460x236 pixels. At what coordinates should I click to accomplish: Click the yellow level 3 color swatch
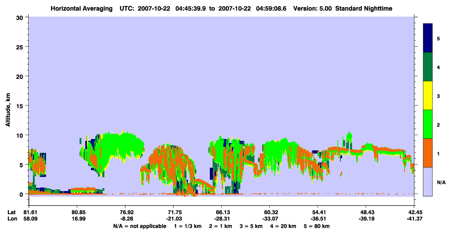click(428, 96)
